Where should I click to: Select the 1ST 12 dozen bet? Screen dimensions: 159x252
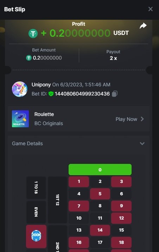tap(57, 200)
